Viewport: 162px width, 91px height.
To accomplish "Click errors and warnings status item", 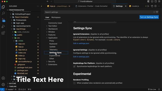I will click(x=22, y=89).
